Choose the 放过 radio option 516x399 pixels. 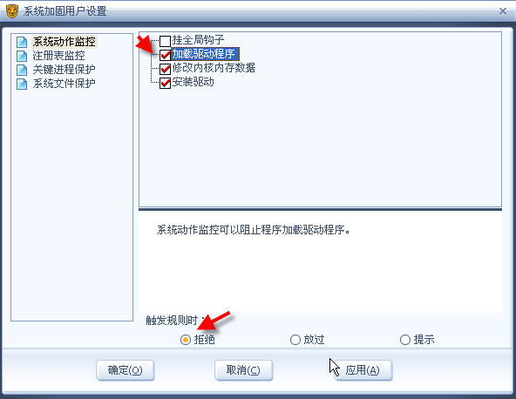(x=295, y=340)
